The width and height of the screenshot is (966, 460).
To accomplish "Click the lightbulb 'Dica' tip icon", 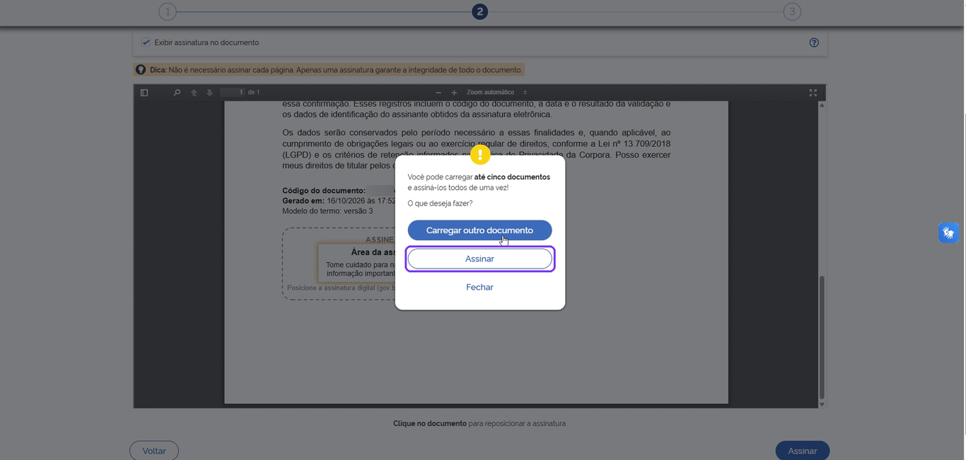I will coord(141,70).
